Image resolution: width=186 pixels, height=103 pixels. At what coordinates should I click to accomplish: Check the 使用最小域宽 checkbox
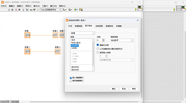coord(98,52)
